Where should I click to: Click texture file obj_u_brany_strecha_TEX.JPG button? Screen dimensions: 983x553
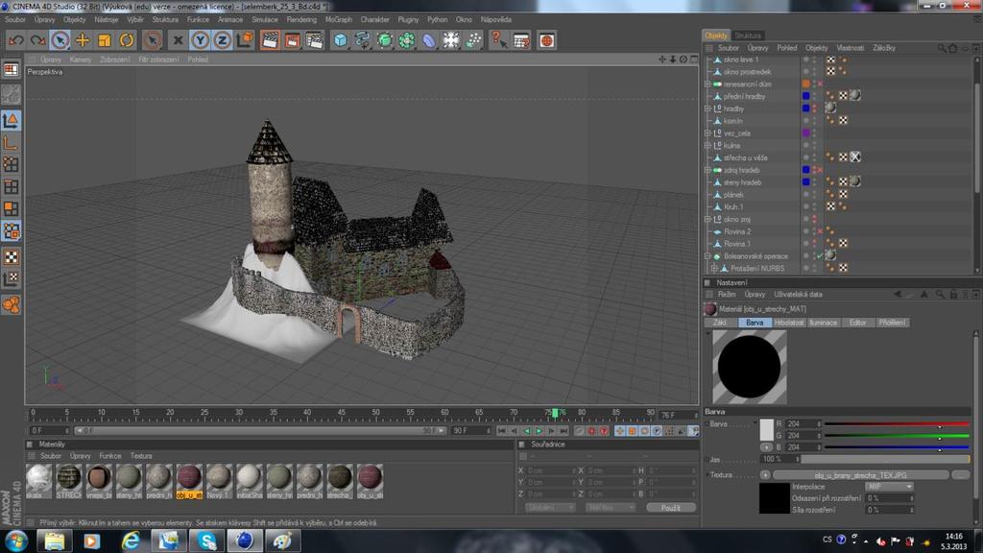(x=861, y=475)
